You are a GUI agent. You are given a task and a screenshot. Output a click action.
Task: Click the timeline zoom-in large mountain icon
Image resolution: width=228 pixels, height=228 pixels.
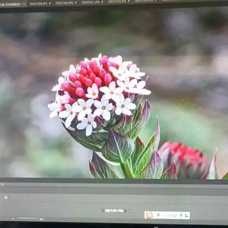(x=41, y=219)
